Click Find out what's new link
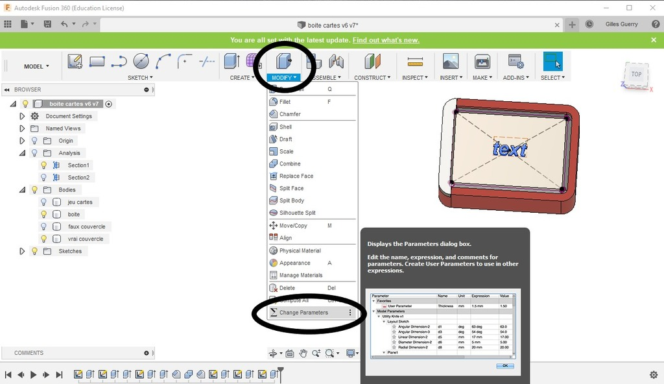664x384 pixels. (x=386, y=40)
